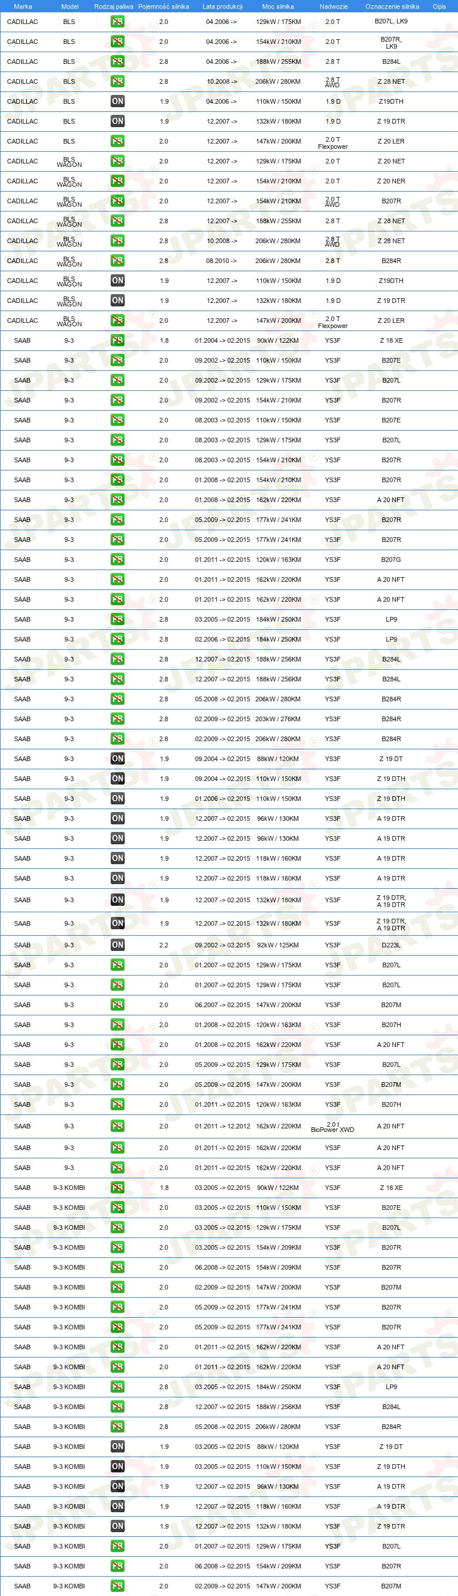The image size is (458, 1596).
Task: Select 1.8 capacity in Saab 9-3 01.2004 row
Action: tap(163, 340)
